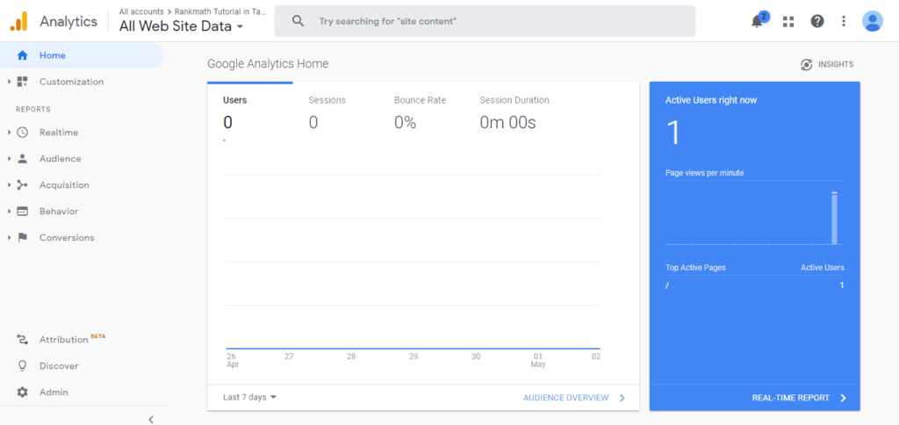Click the Acquisition branching icon
The width and height of the screenshot is (899, 425).
[22, 185]
